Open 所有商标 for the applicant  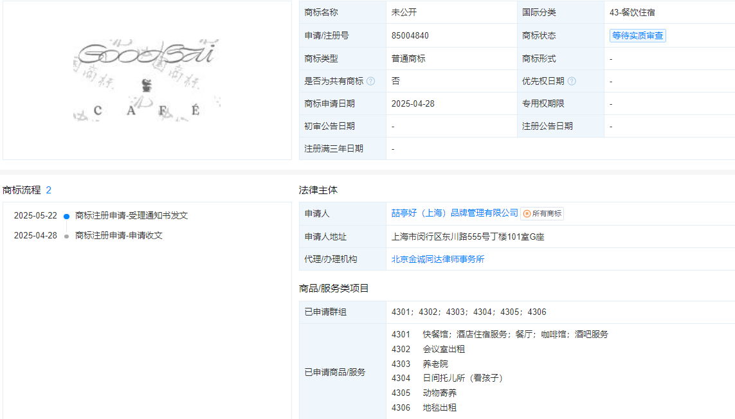click(x=542, y=214)
